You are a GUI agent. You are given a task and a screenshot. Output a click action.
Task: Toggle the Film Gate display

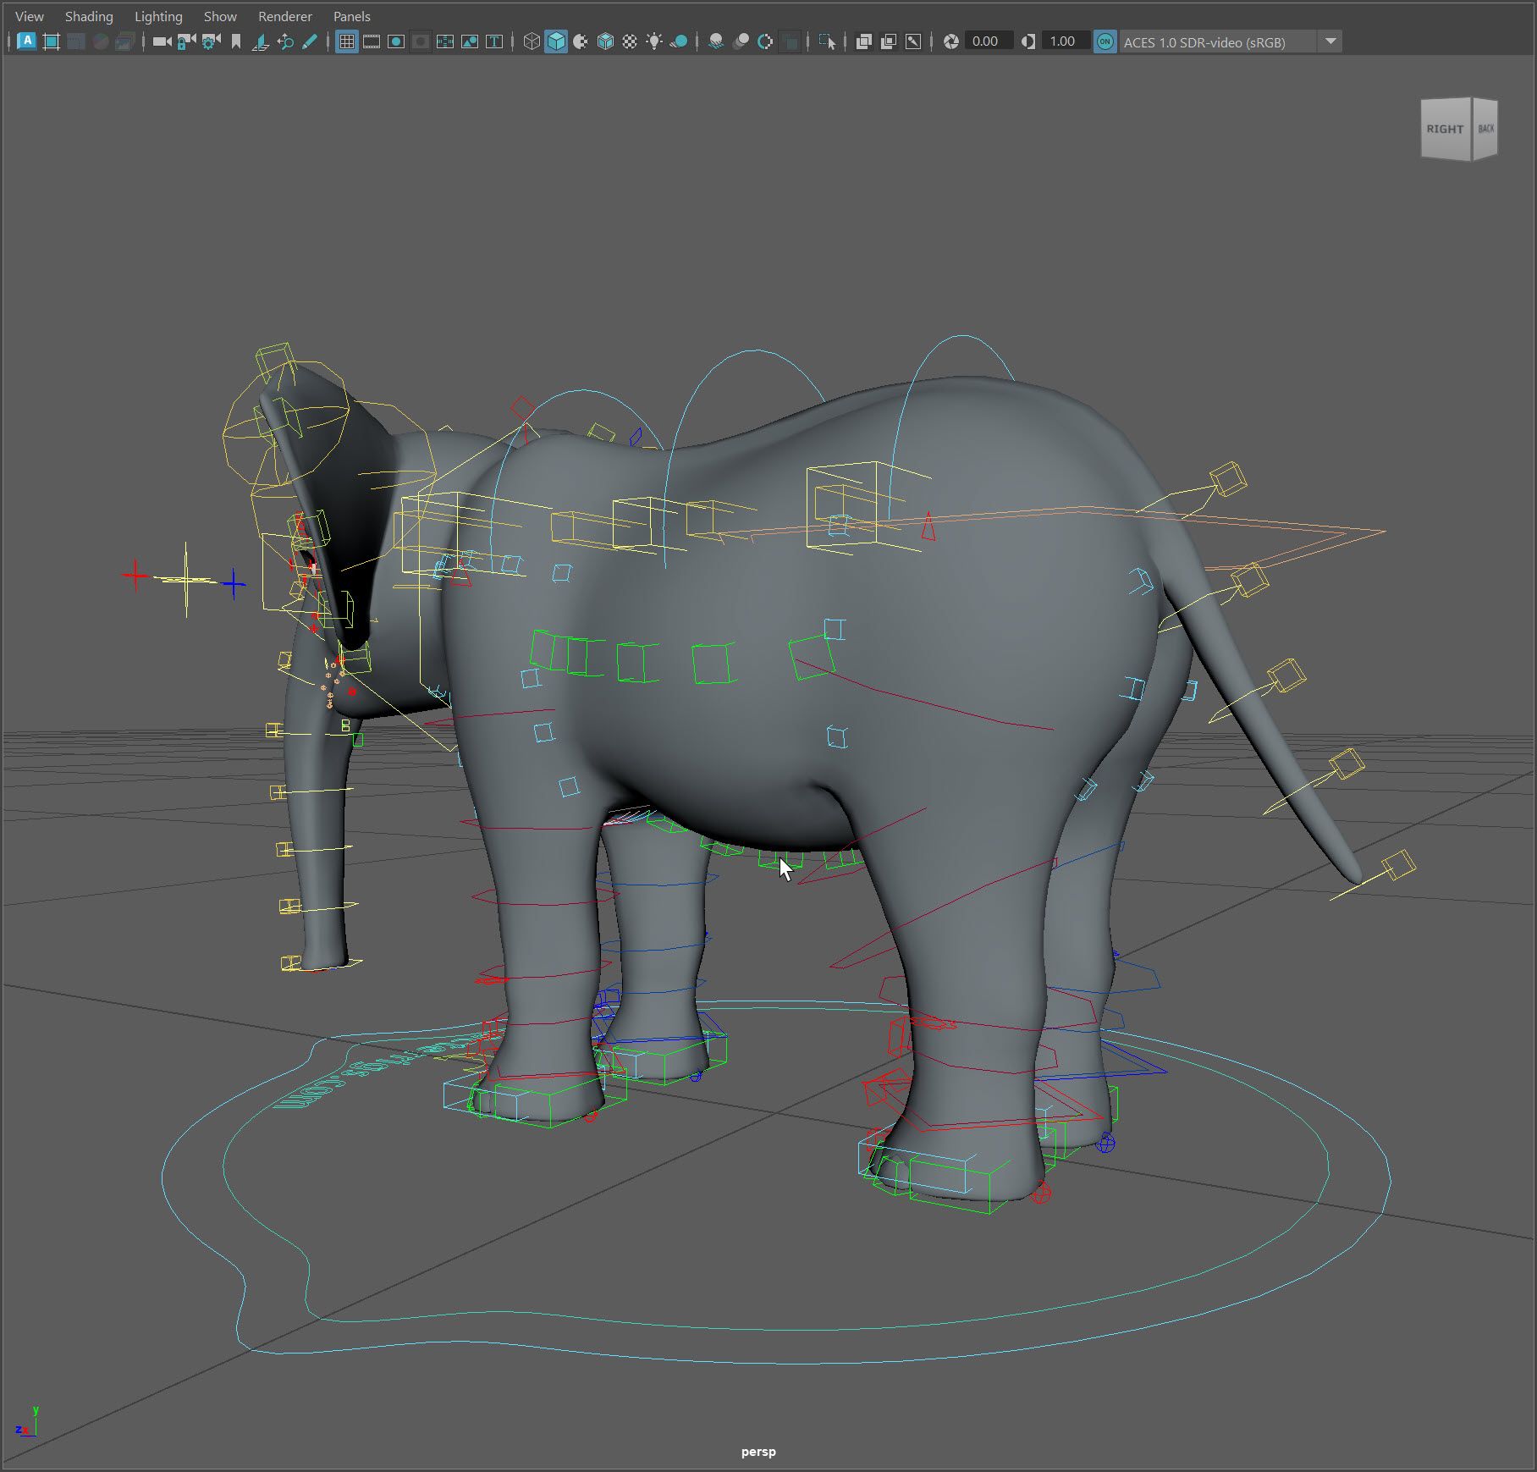371,41
